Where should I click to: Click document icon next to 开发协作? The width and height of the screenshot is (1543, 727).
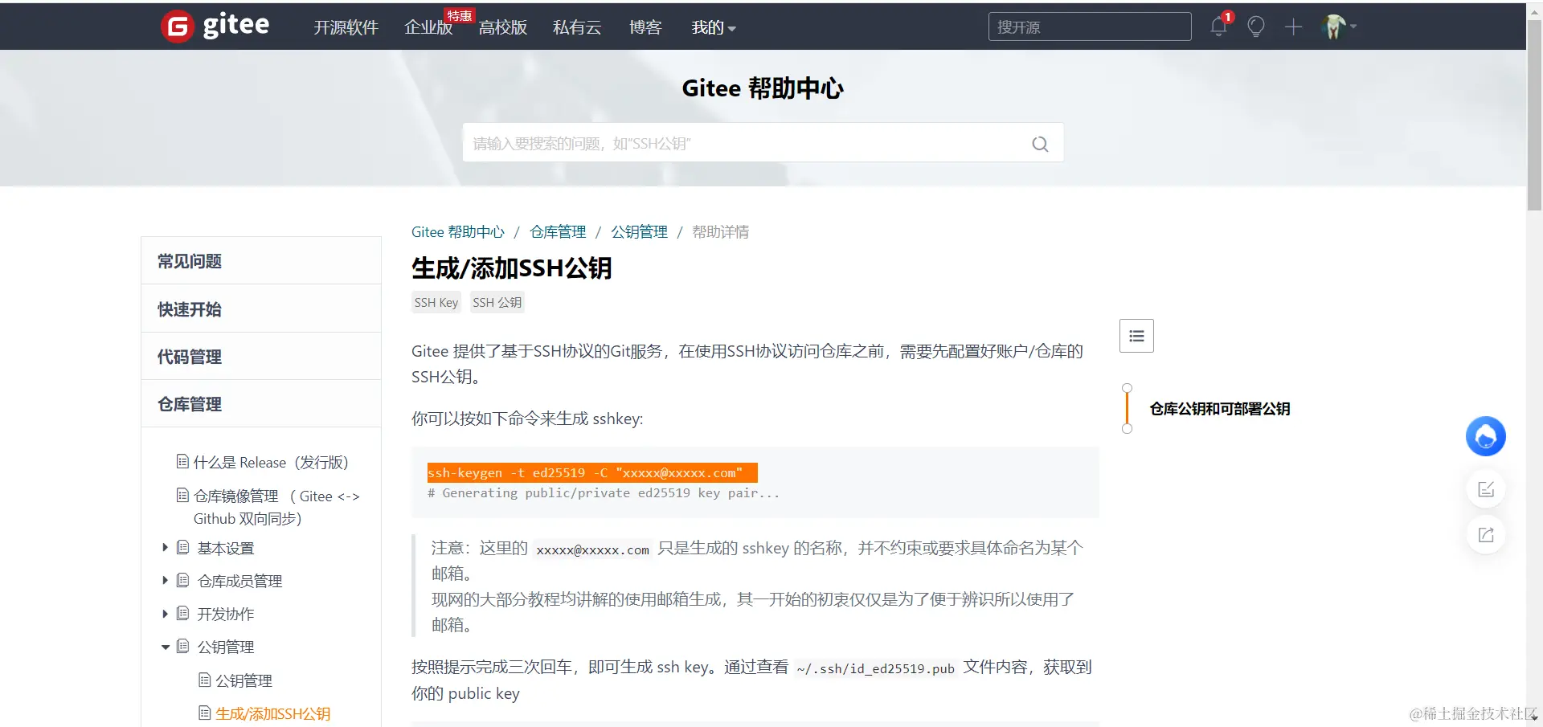(183, 613)
